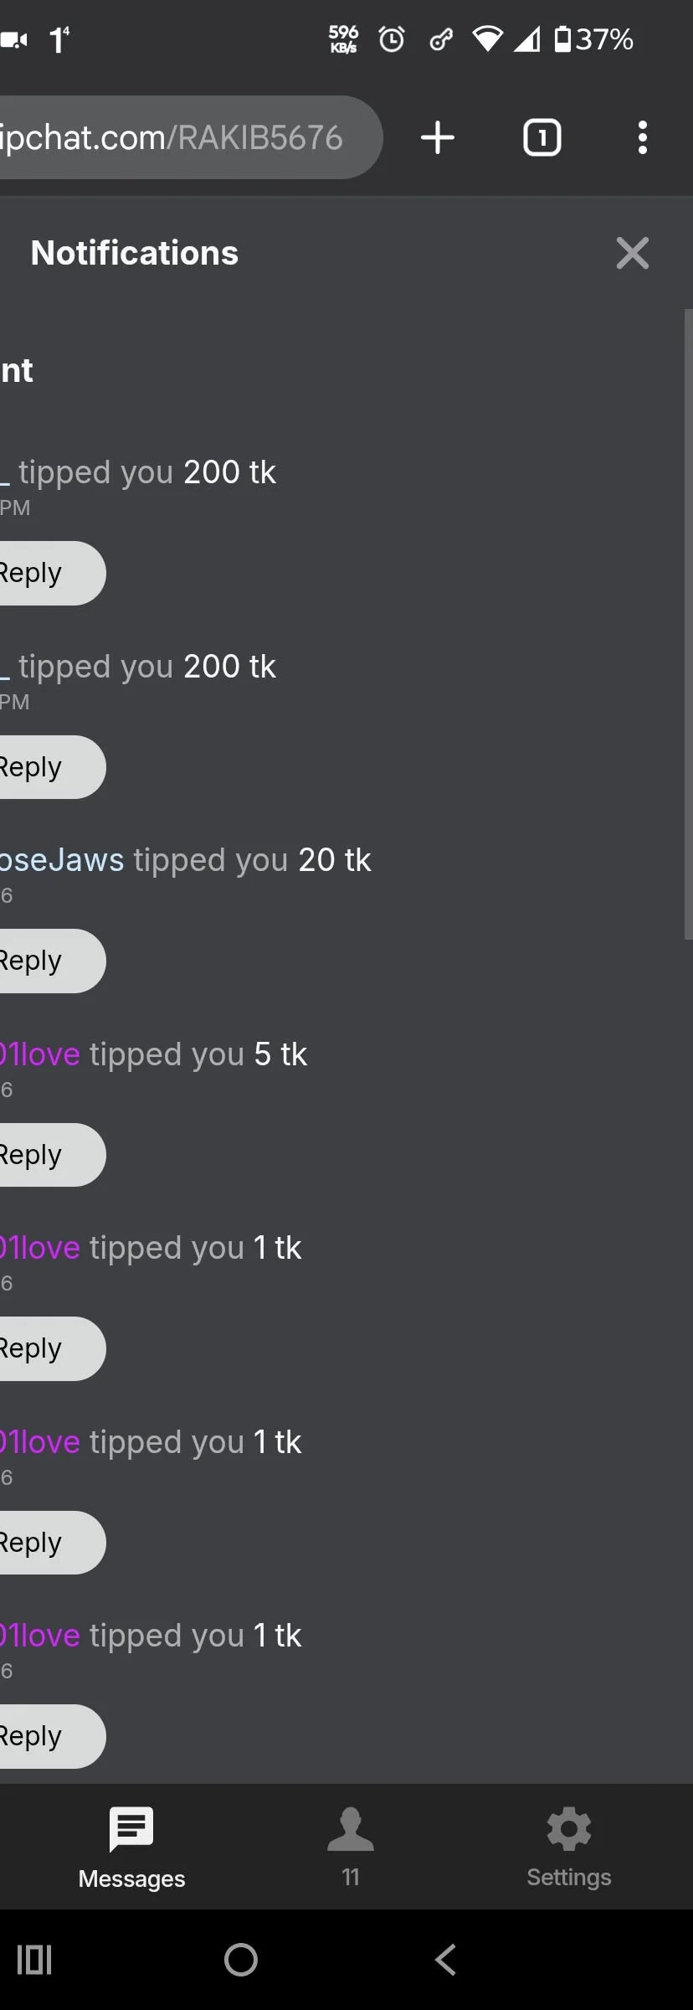Open the 01love user who tipped 5 tk

click(40, 1054)
